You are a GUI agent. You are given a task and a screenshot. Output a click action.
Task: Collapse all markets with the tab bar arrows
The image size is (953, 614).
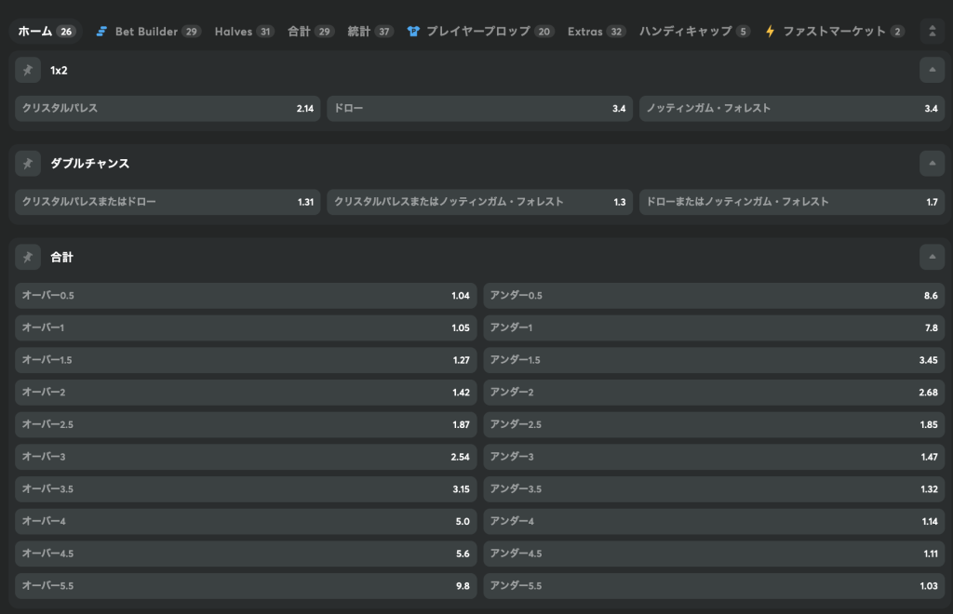932,32
